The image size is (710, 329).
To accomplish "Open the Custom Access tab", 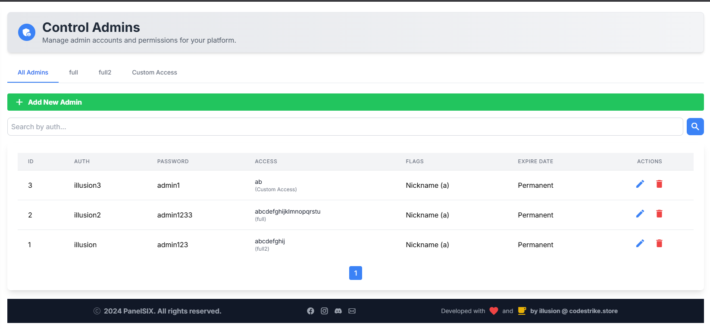I will [154, 72].
